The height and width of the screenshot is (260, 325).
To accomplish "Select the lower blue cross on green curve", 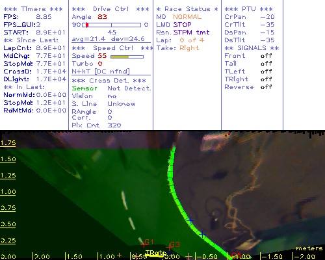I will tap(202, 234).
